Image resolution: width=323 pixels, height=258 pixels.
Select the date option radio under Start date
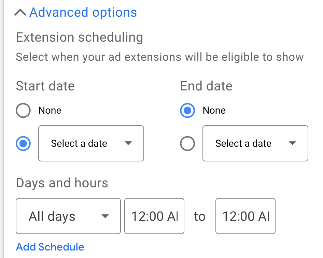[x=23, y=144]
